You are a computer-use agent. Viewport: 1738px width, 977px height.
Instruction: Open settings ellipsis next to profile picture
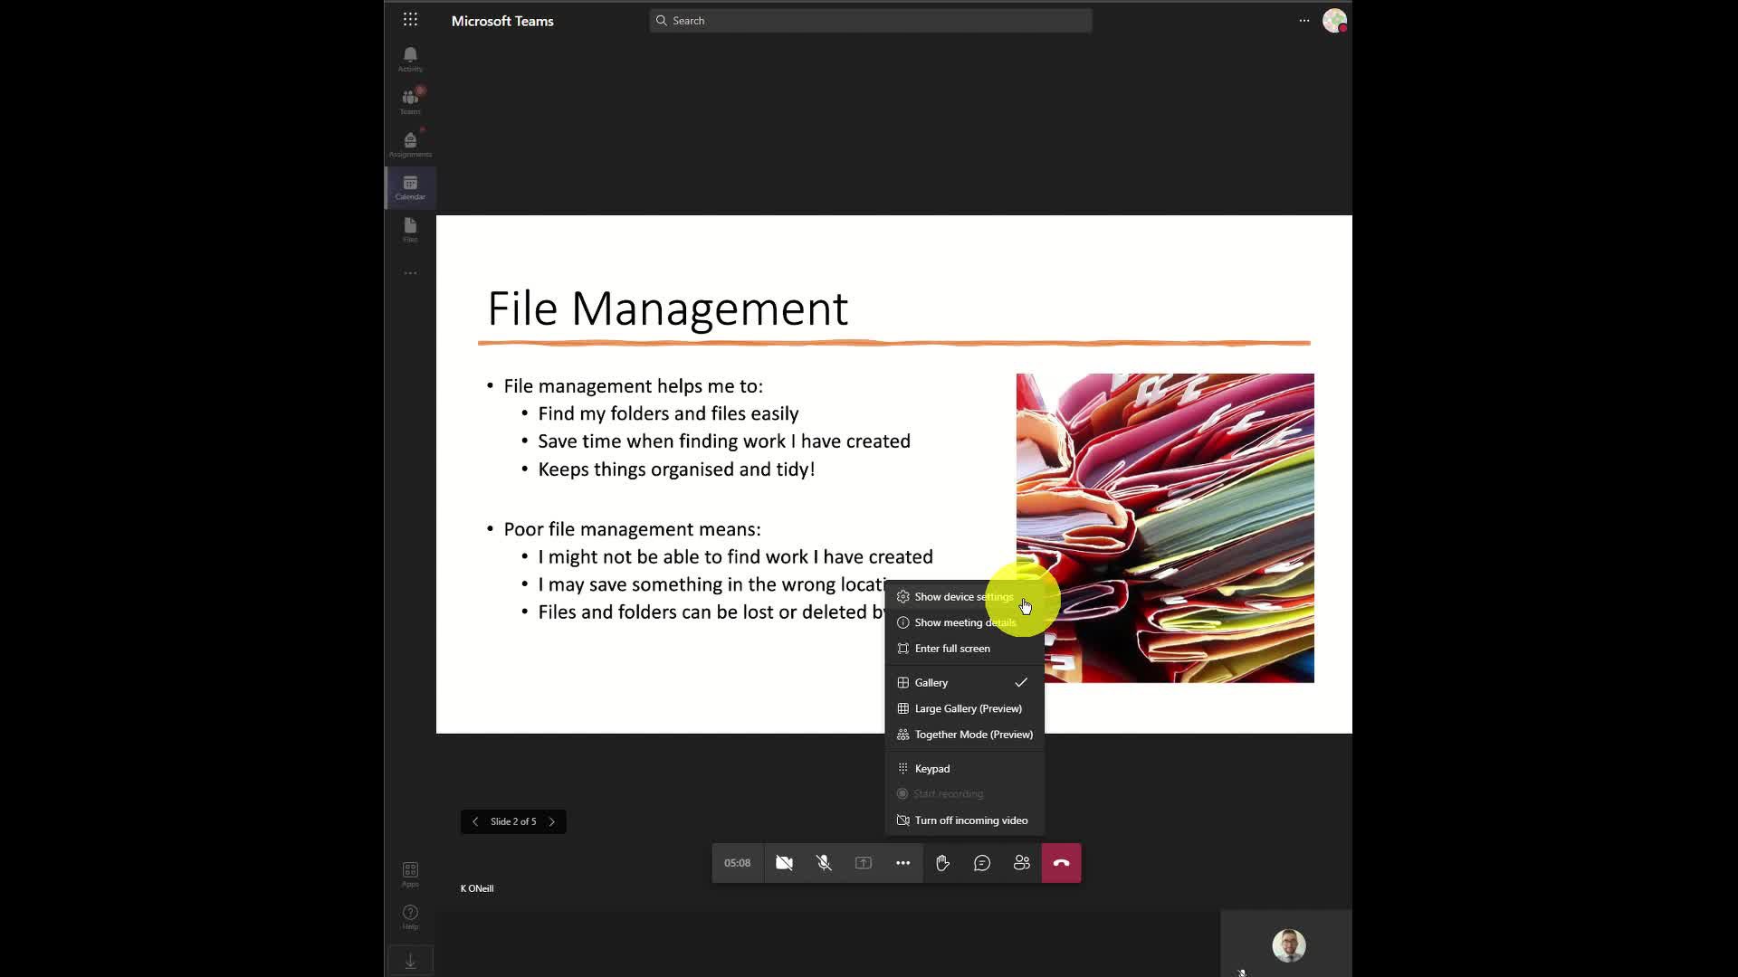pyautogui.click(x=1303, y=20)
